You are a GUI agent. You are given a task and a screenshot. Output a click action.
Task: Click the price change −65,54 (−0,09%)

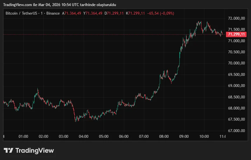tap(161, 13)
